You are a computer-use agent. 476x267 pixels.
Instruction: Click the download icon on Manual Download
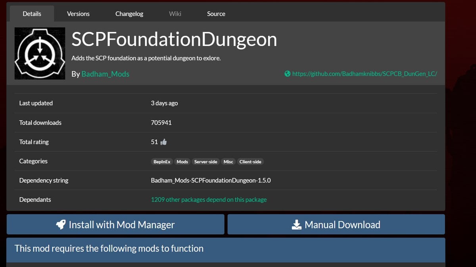tap(296, 225)
